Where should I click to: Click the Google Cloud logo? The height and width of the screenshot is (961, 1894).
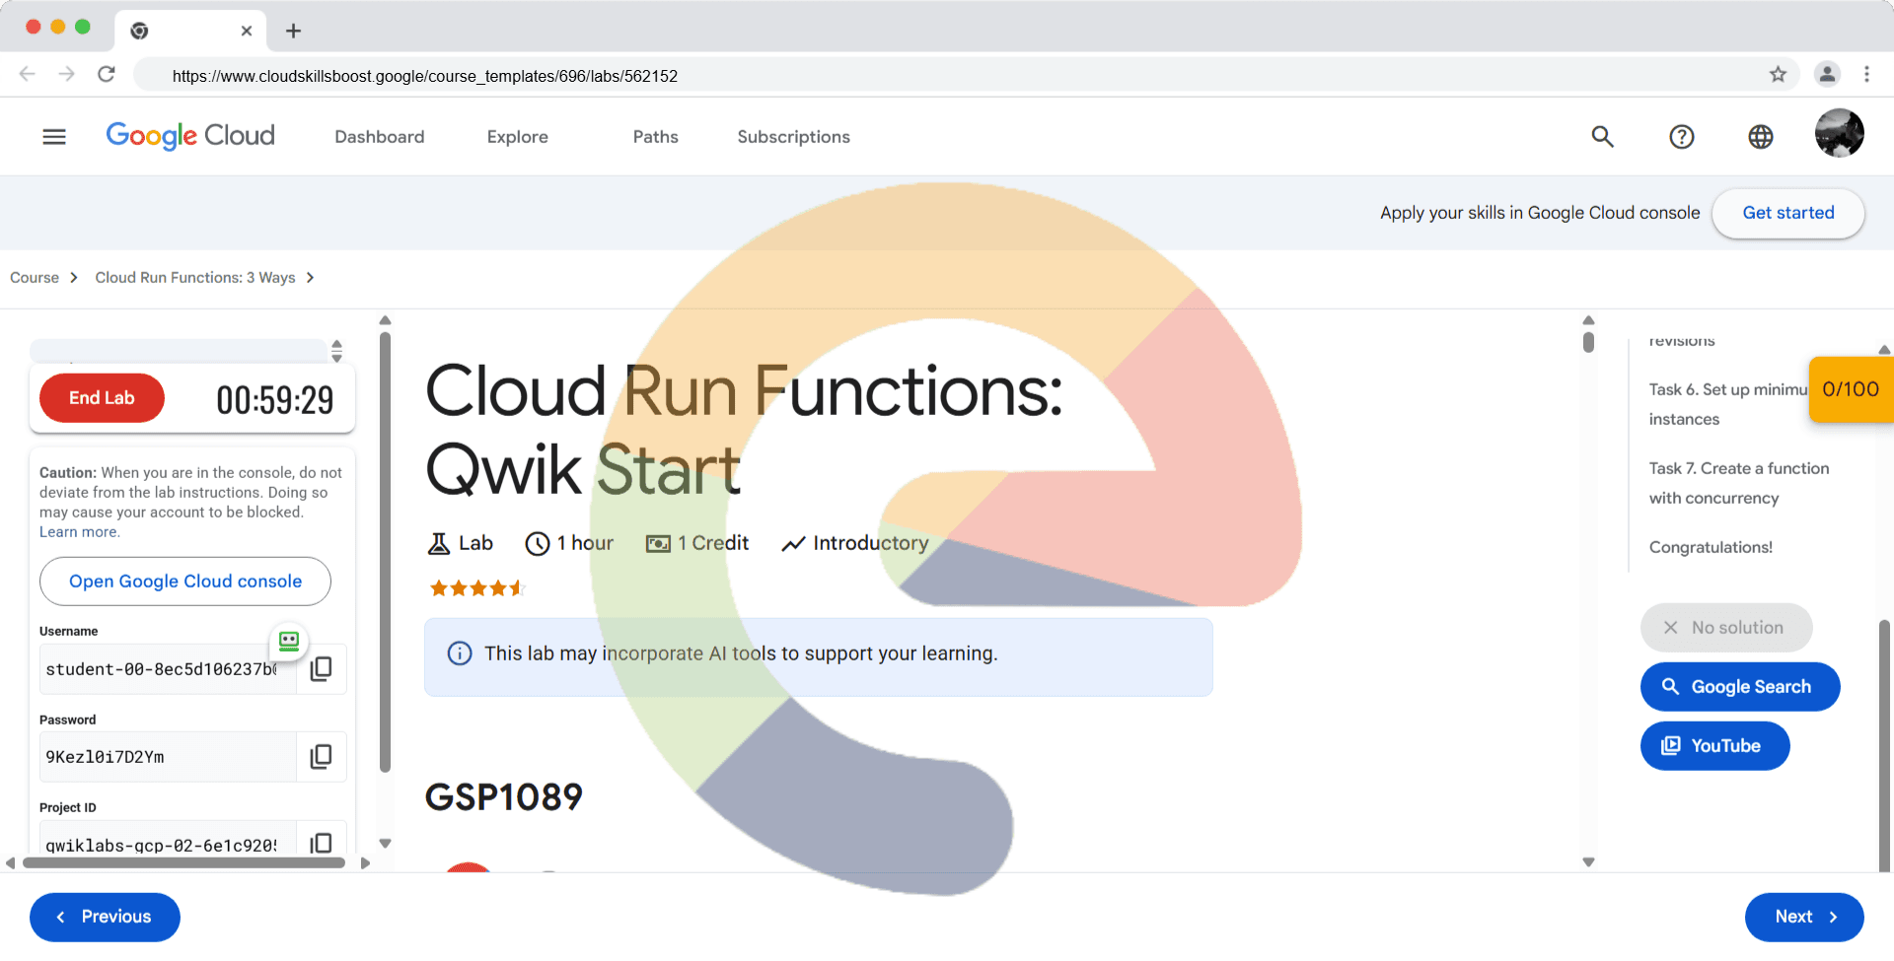pos(190,136)
